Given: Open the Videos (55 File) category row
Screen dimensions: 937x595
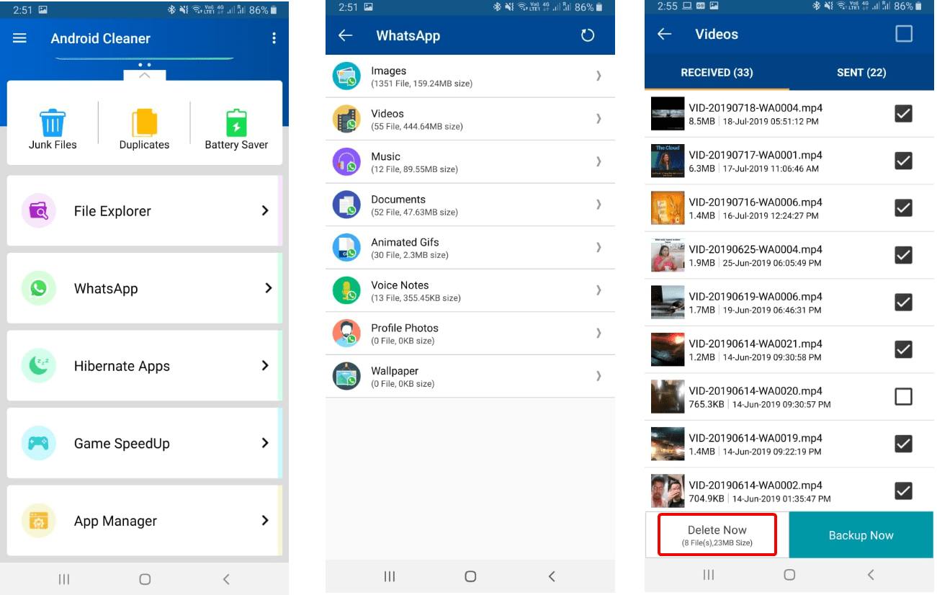Looking at the screenshot, I should [x=470, y=119].
